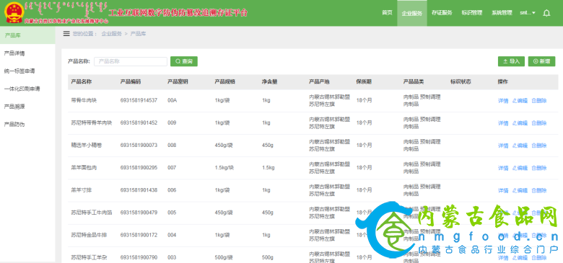
Task: Open the smt... user account dropdown
Action: (x=528, y=13)
